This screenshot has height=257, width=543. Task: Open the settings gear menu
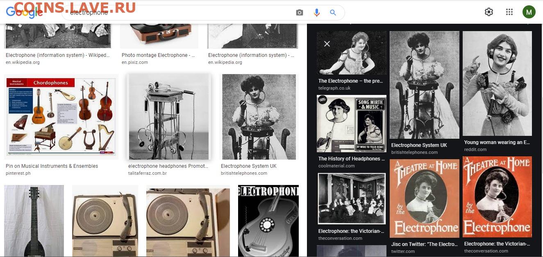point(489,12)
